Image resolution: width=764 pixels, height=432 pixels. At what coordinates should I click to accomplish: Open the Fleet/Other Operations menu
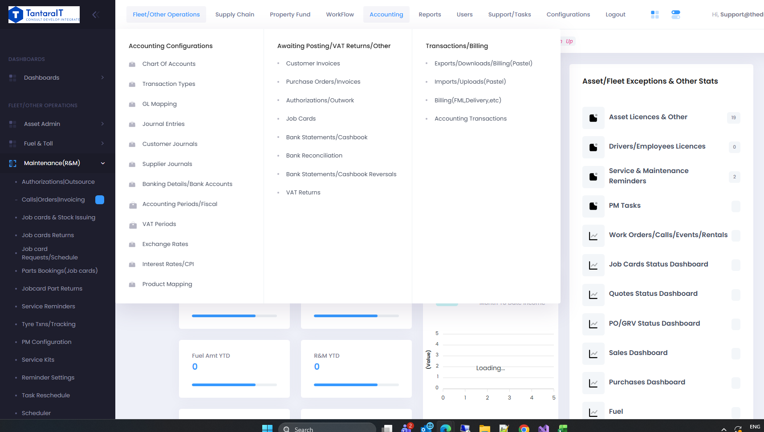pos(166,15)
